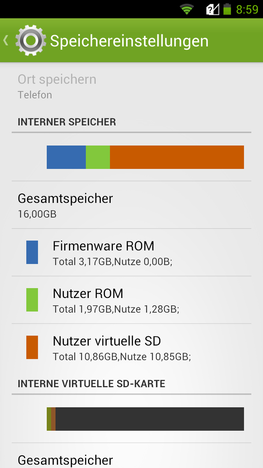Tap blue segment of internal storage bar
The width and height of the screenshot is (263, 468).
click(x=66, y=157)
